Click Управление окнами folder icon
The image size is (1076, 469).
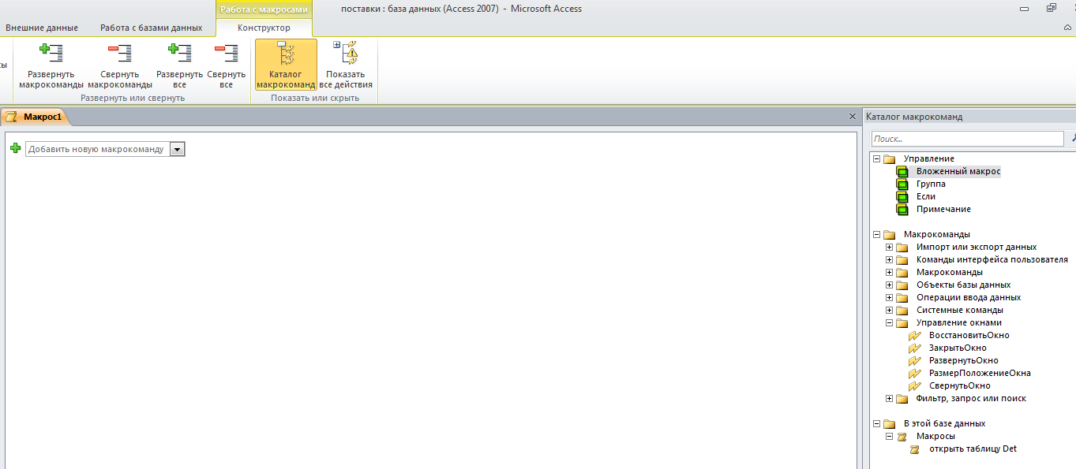902,322
